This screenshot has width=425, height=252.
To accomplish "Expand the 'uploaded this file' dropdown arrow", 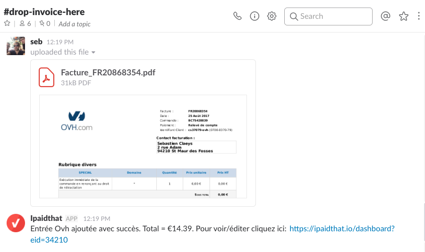I will tap(93, 52).
